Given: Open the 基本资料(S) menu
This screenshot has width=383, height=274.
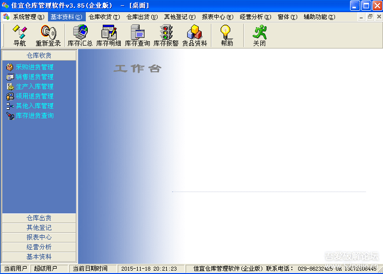Looking at the screenshot, I should point(66,17).
